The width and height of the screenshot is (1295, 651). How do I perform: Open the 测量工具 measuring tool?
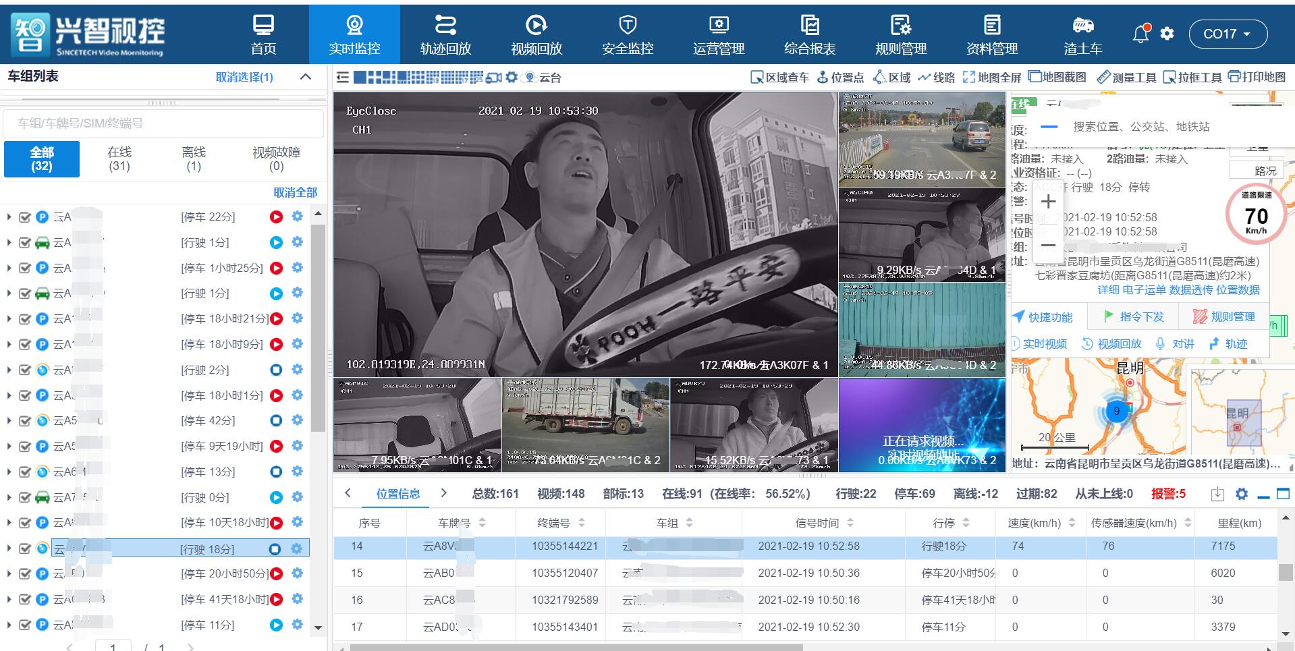[1126, 77]
